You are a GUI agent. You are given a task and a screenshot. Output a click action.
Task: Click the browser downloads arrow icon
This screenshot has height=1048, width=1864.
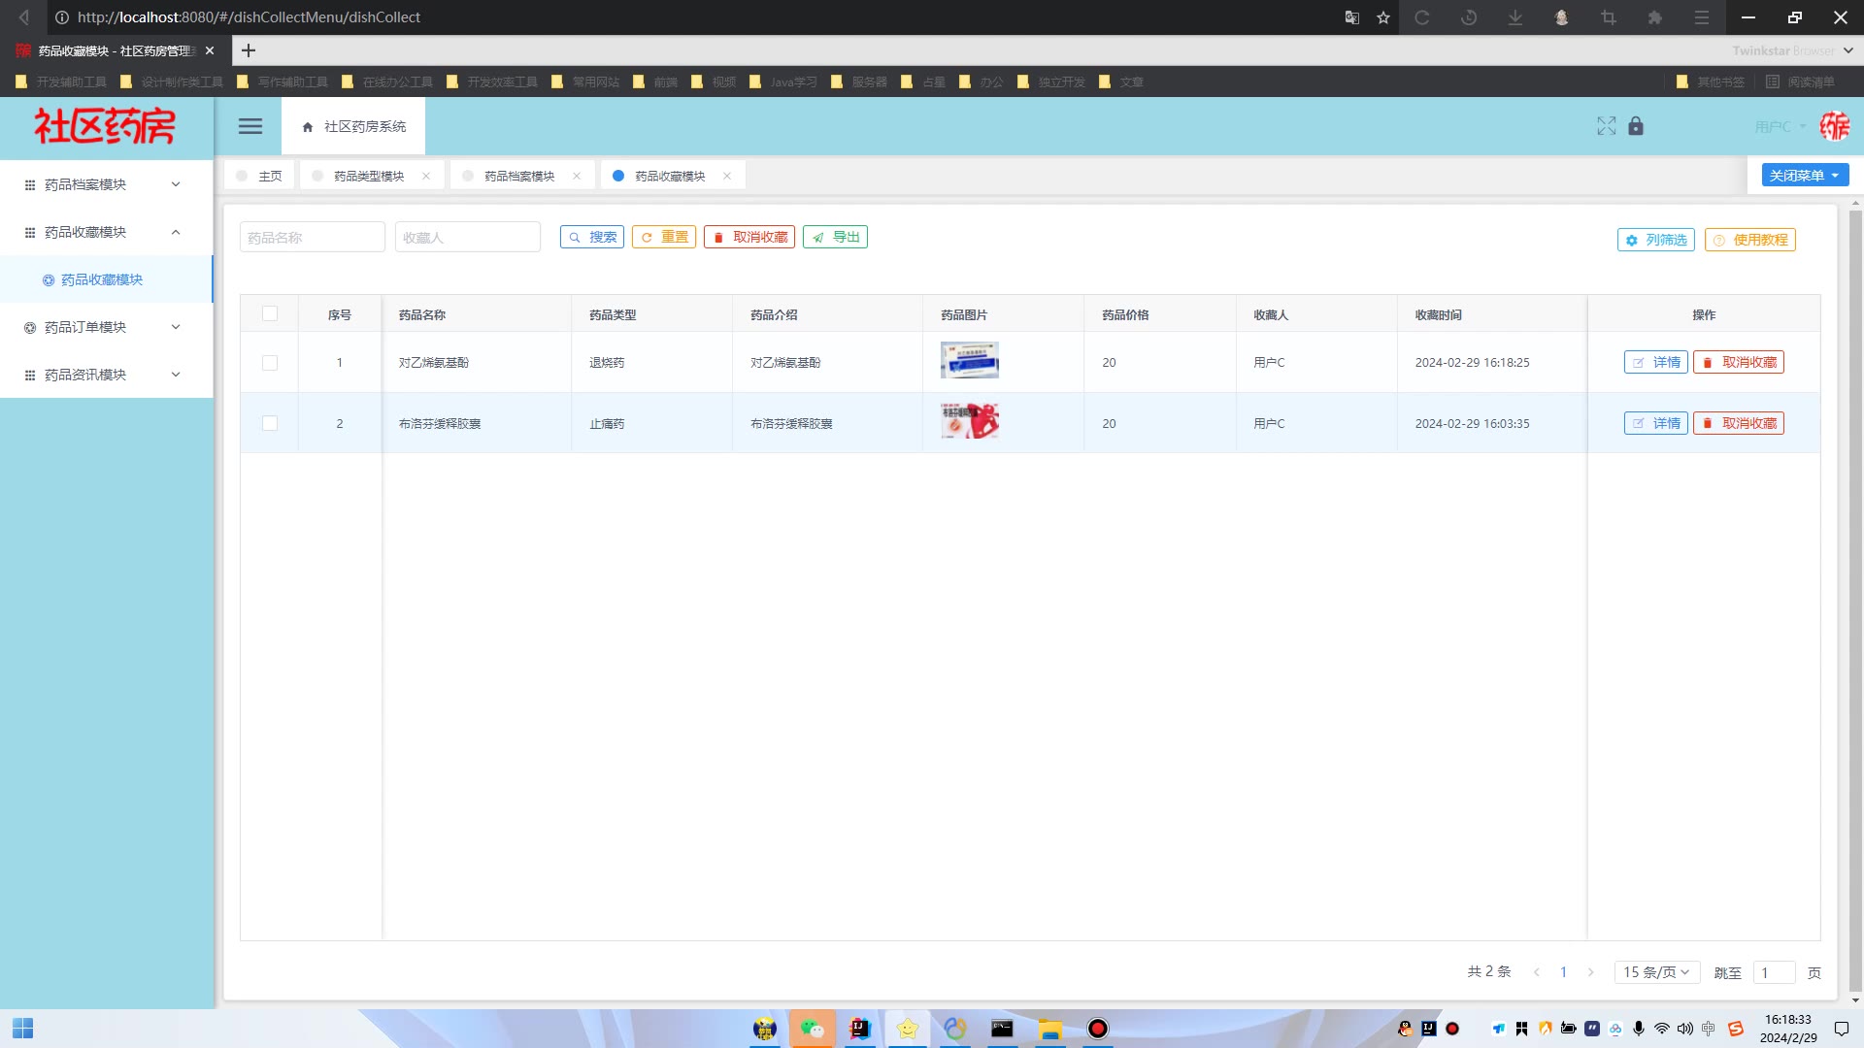click(x=1515, y=17)
